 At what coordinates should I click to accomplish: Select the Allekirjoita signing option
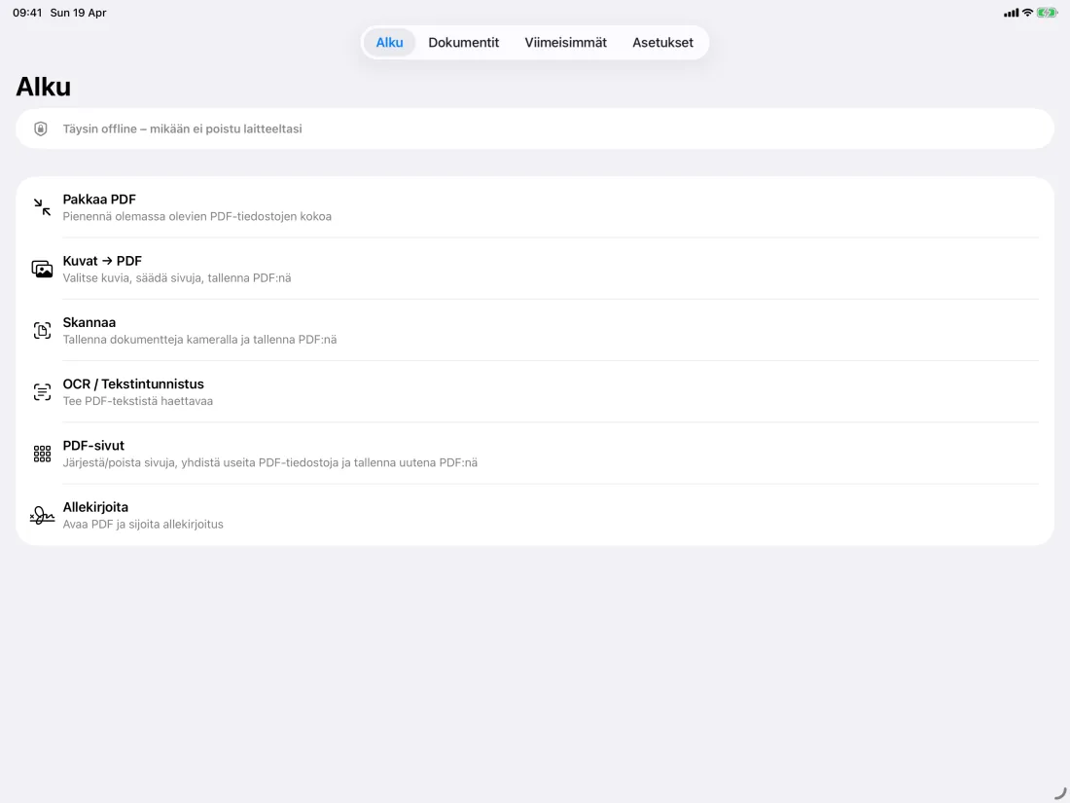(x=535, y=515)
